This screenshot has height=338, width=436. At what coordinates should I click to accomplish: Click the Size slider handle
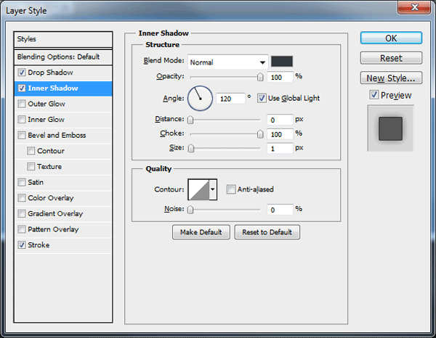tap(191, 149)
